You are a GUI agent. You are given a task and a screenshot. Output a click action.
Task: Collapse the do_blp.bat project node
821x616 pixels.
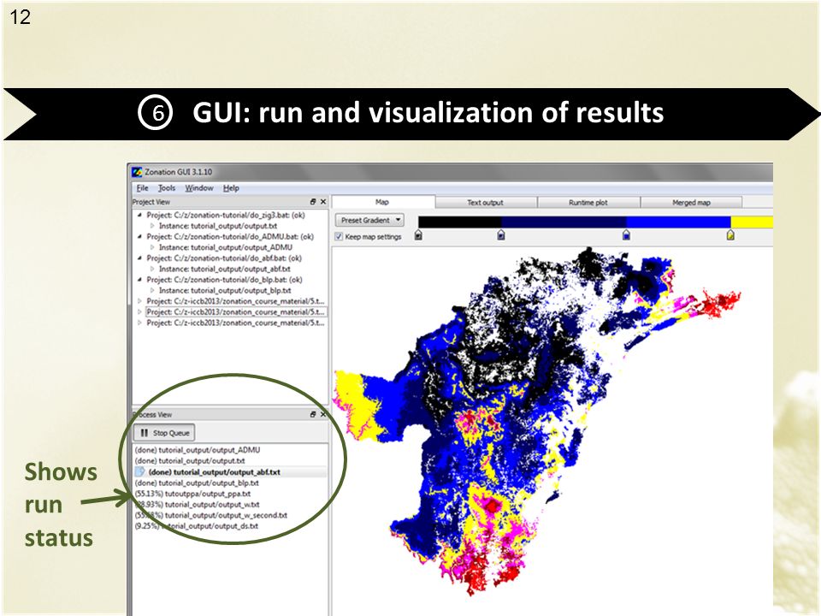click(x=139, y=280)
